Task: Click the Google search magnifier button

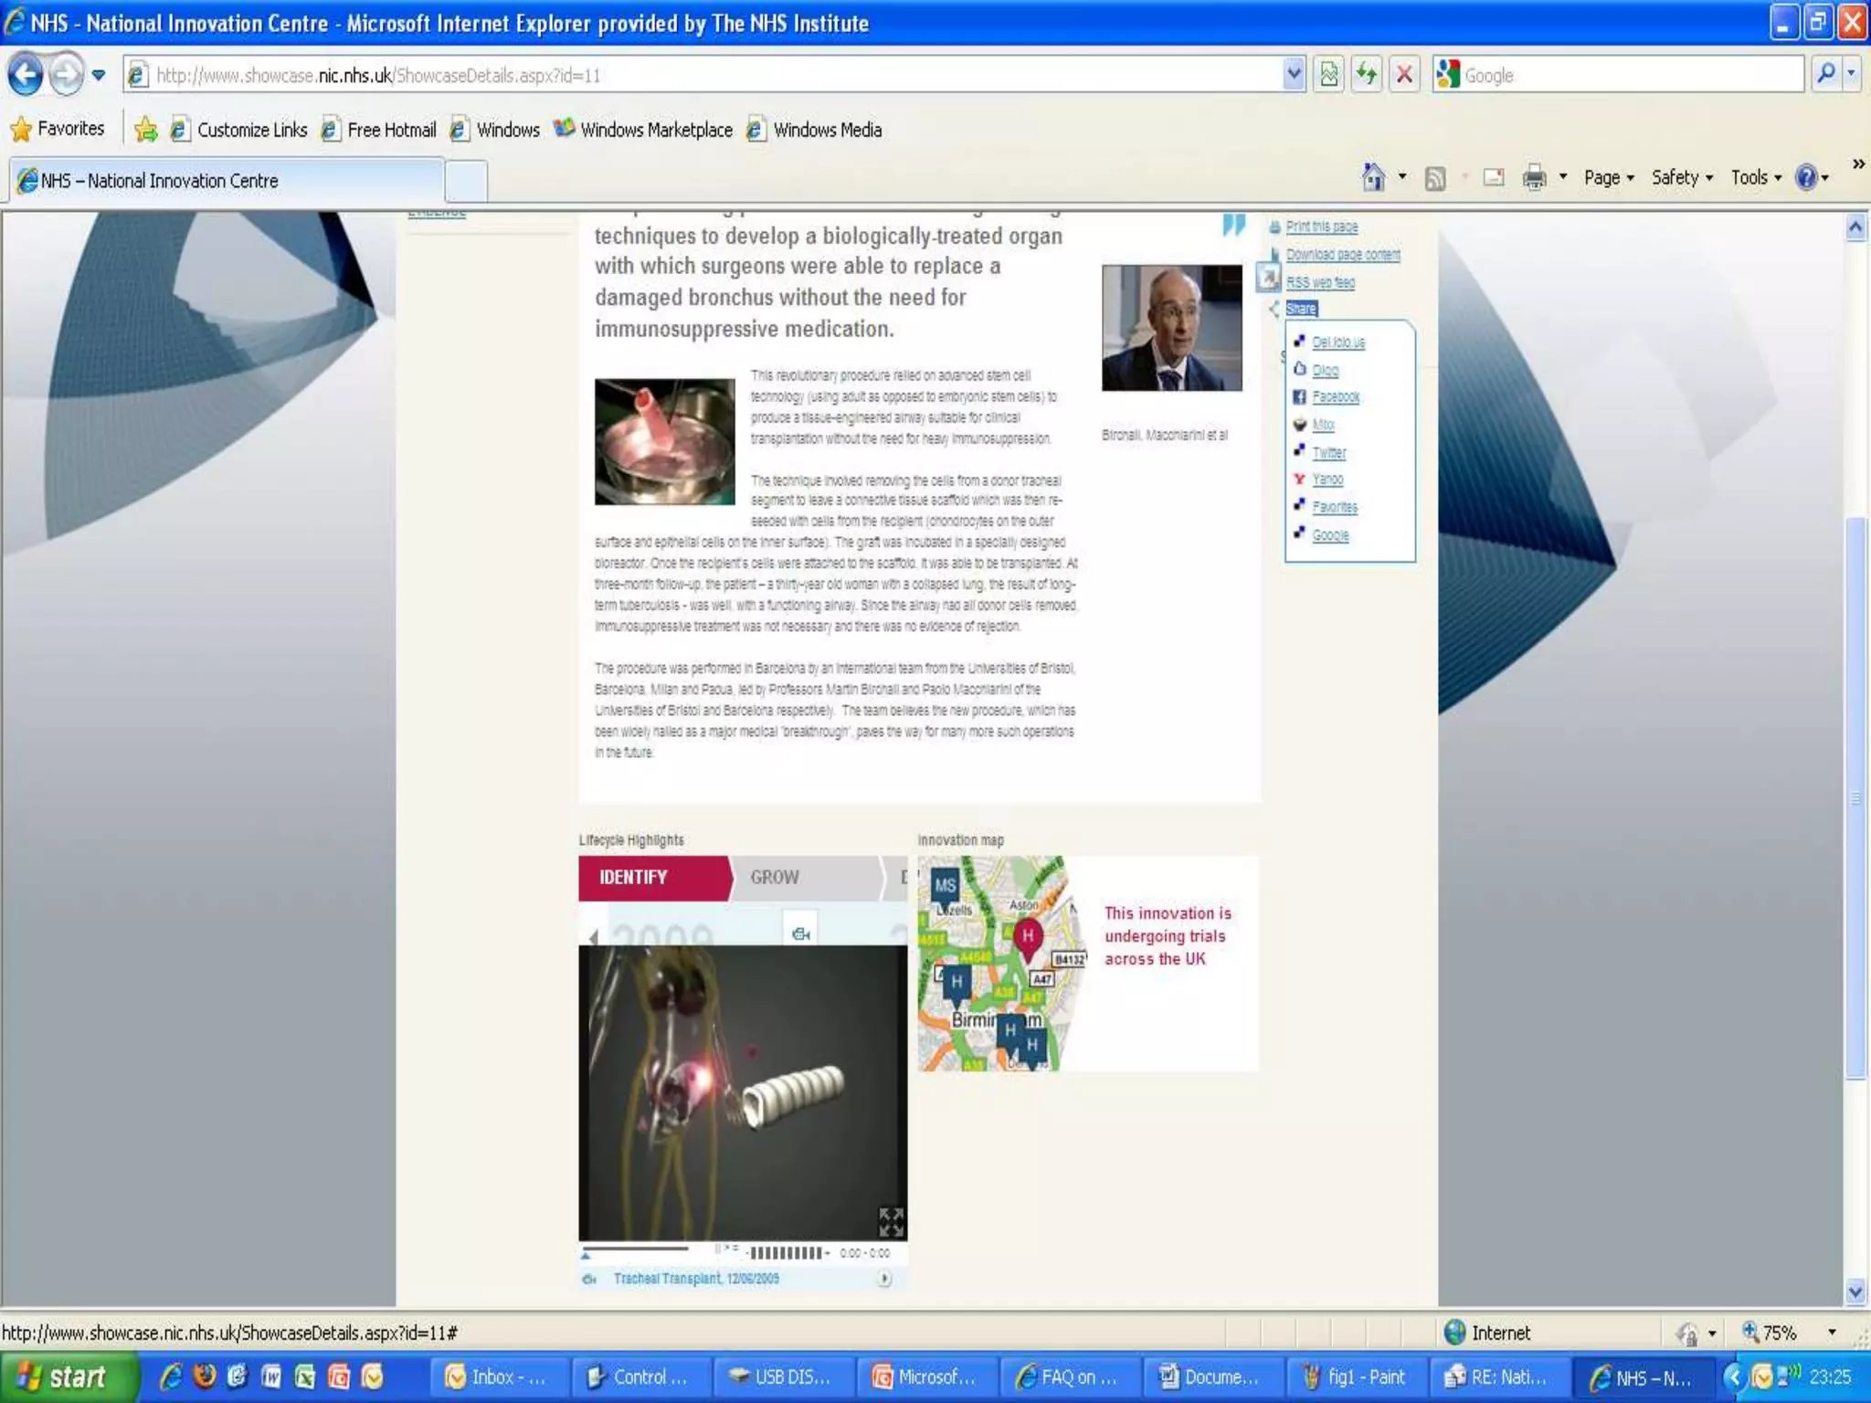Action: (x=1825, y=74)
